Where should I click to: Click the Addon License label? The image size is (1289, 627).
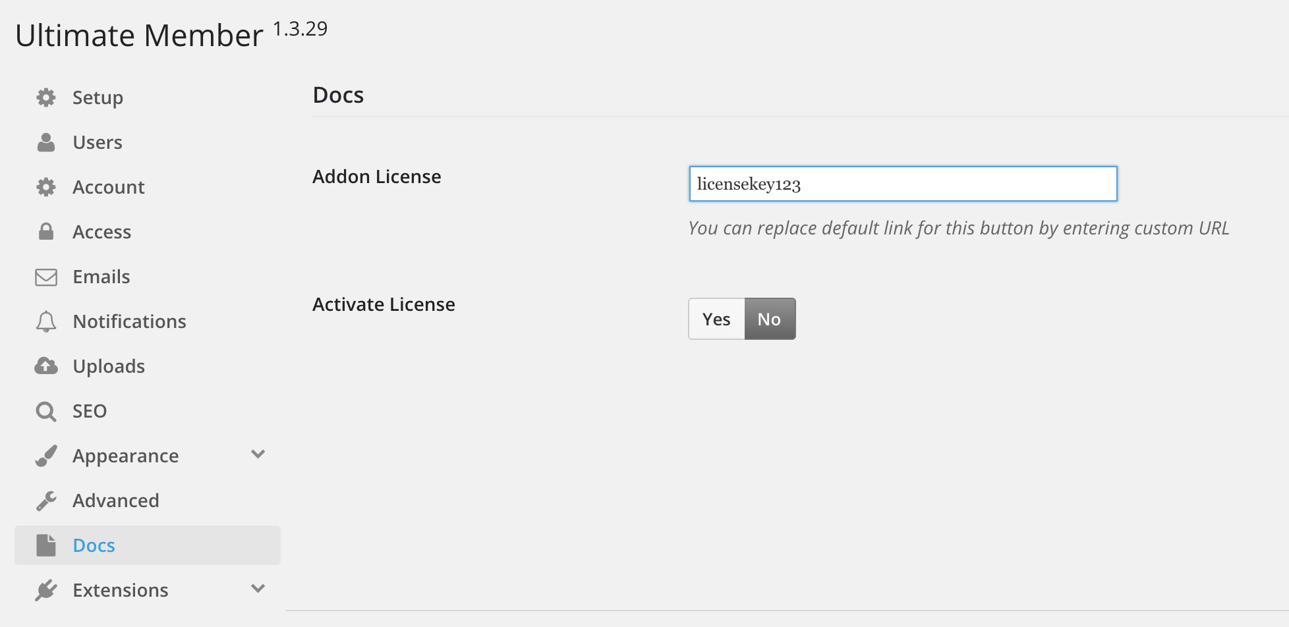tap(377, 177)
